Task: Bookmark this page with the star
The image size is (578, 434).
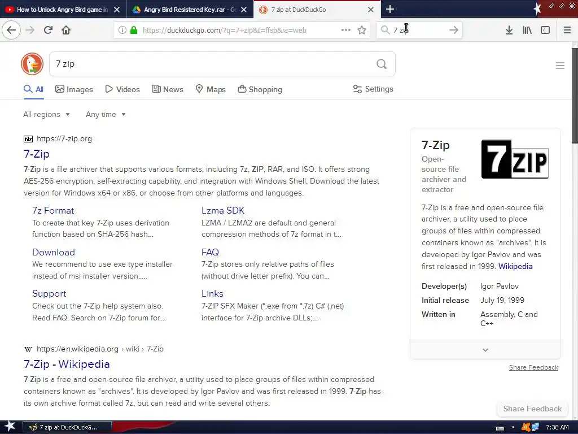Action: coord(362,30)
